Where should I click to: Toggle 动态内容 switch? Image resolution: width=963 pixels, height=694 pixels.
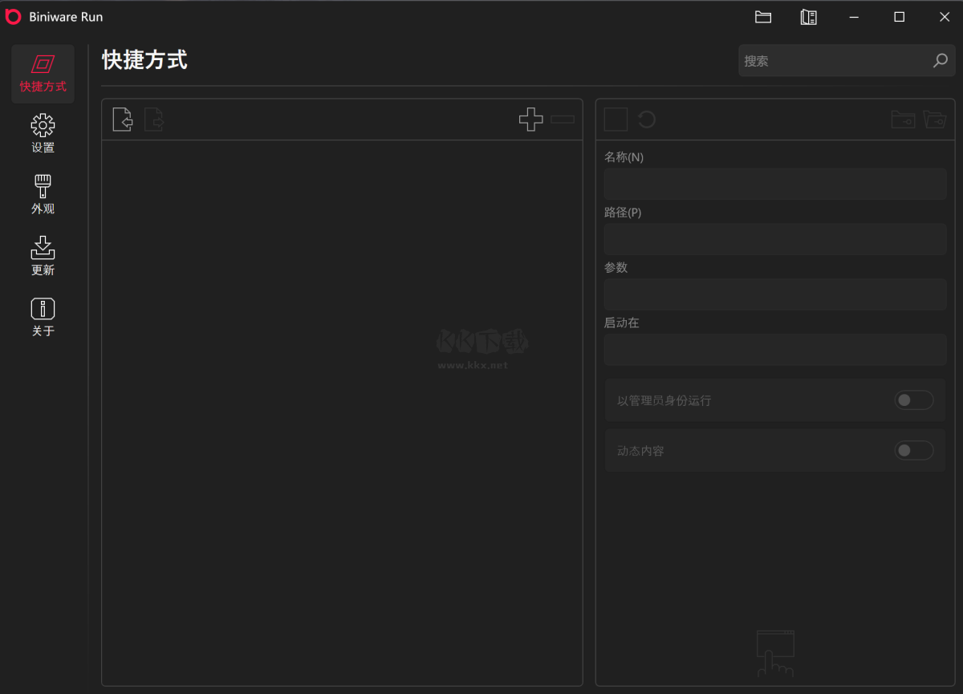(x=914, y=451)
